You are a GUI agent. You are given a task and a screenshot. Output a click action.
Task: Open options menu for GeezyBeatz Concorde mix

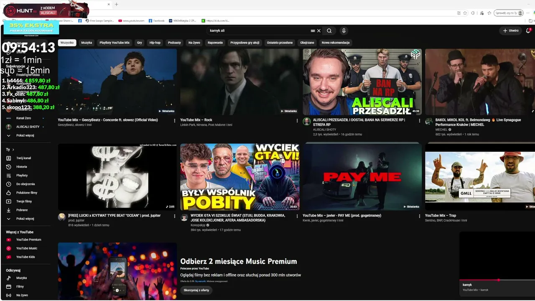click(175, 120)
